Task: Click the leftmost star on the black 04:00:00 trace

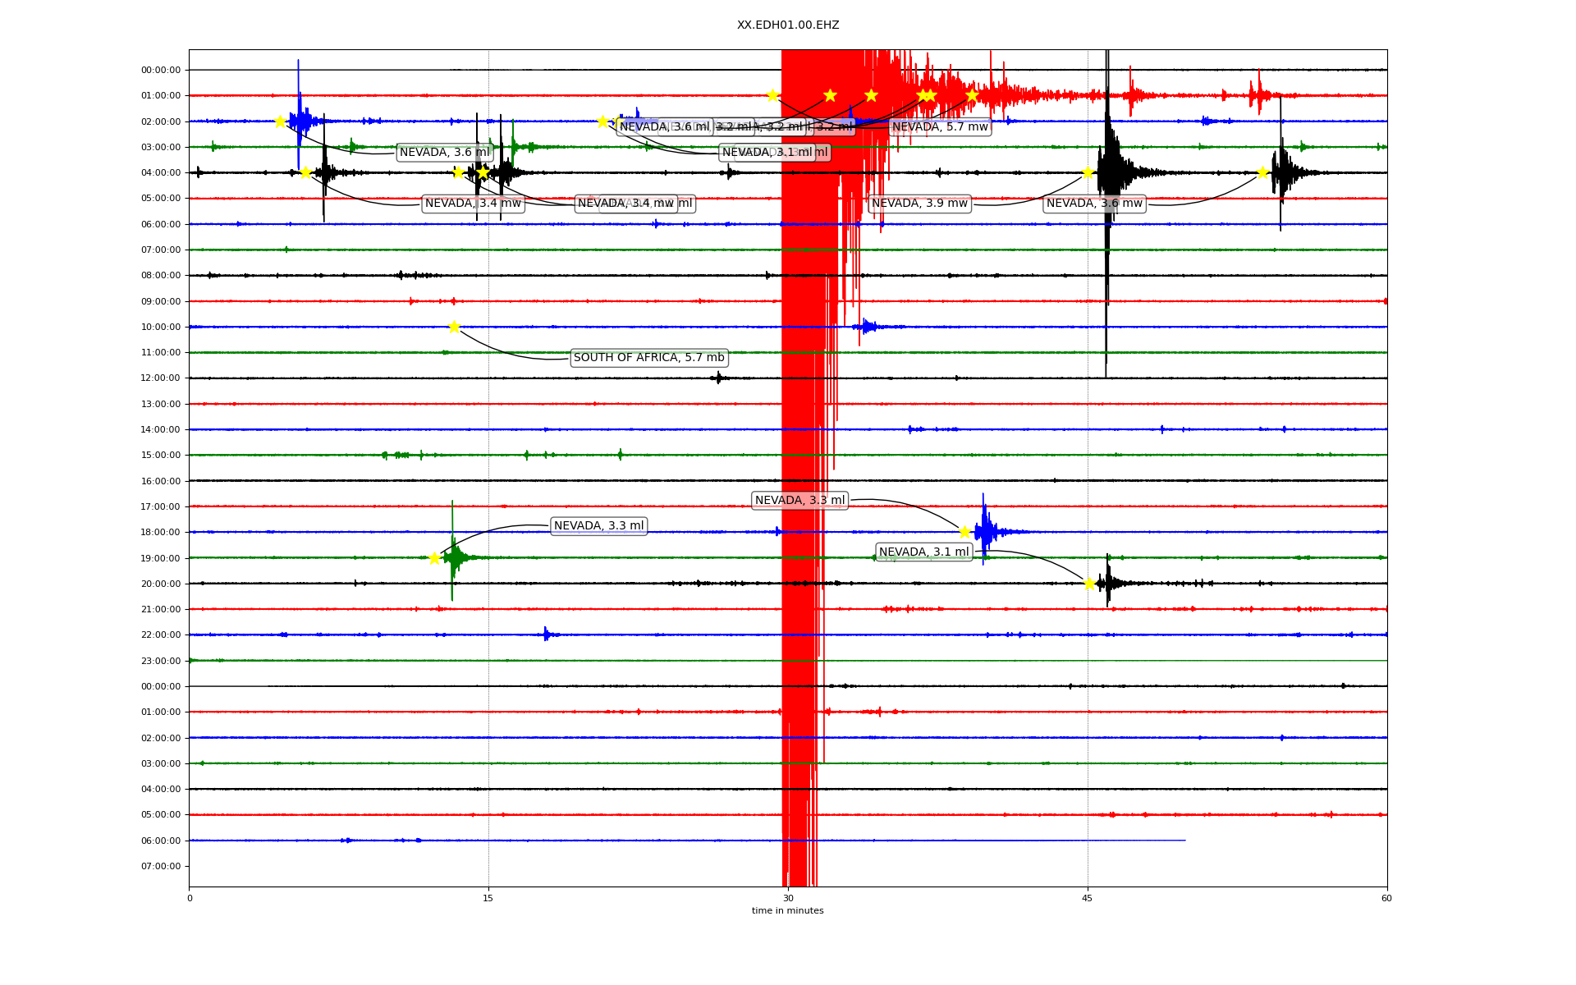Action: click(x=305, y=172)
